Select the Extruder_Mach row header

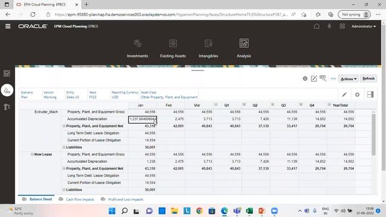[46, 112]
